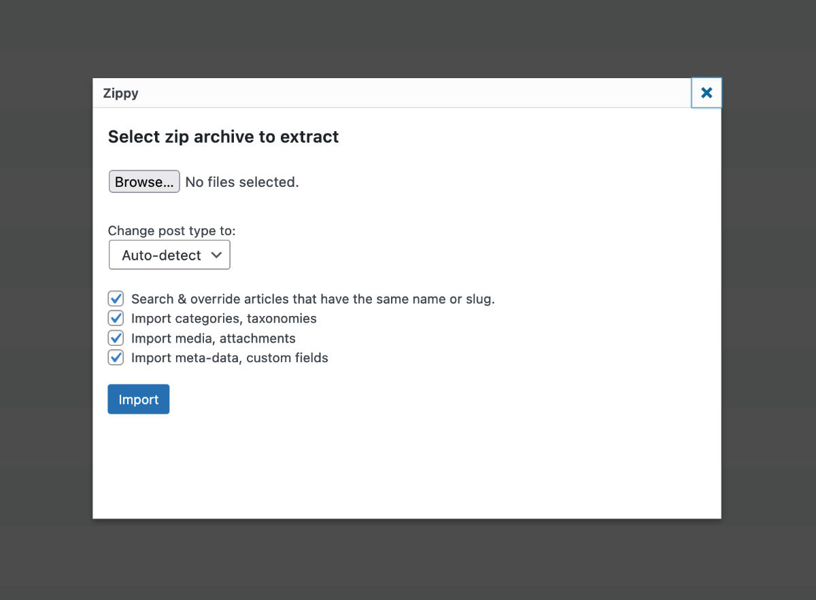Open the Auto-detect post type dropdown
Viewport: 816px width, 600px height.
click(x=169, y=255)
